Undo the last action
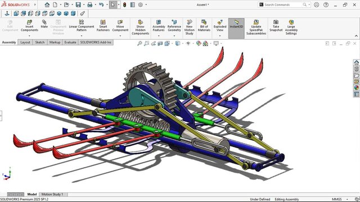The width and height of the screenshot is (360, 202). tap(101, 4)
